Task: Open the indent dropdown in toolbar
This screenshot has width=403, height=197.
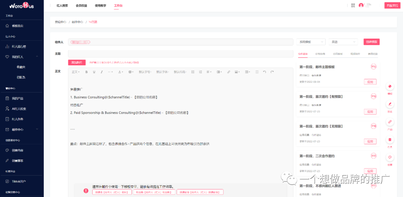Action: pos(219,72)
